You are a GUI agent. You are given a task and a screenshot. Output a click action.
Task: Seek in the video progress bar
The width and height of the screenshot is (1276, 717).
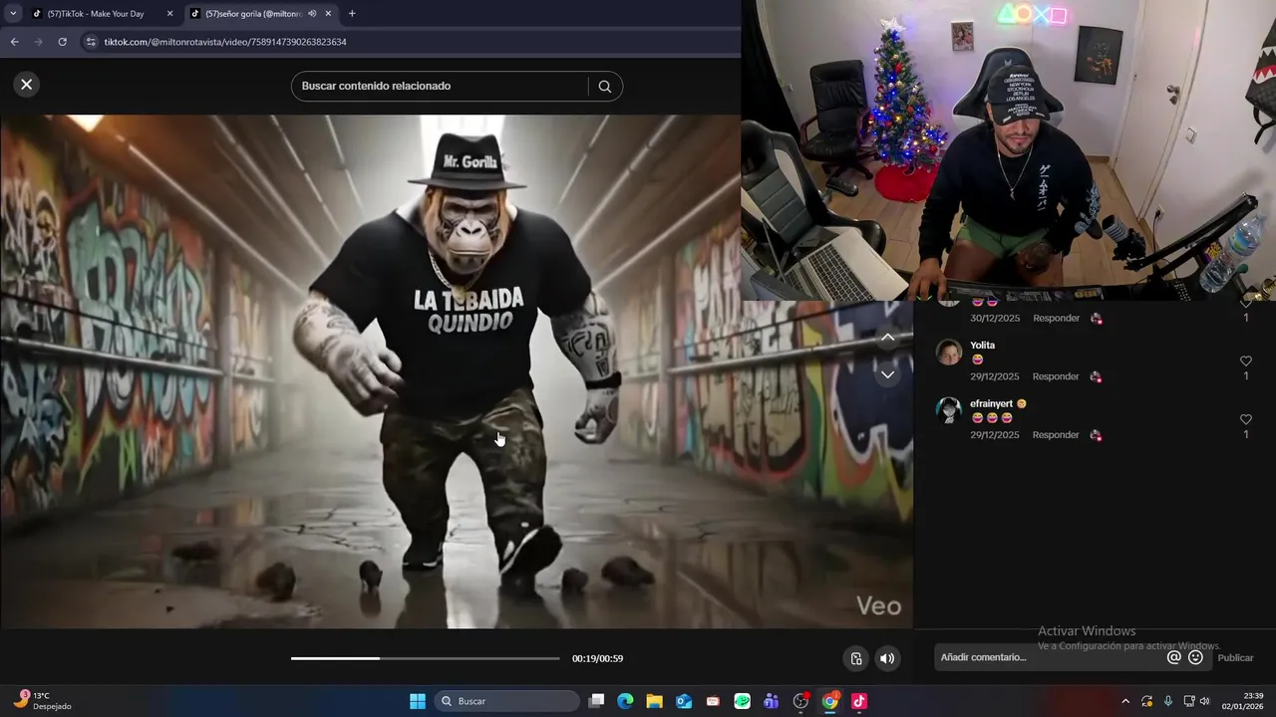426,658
